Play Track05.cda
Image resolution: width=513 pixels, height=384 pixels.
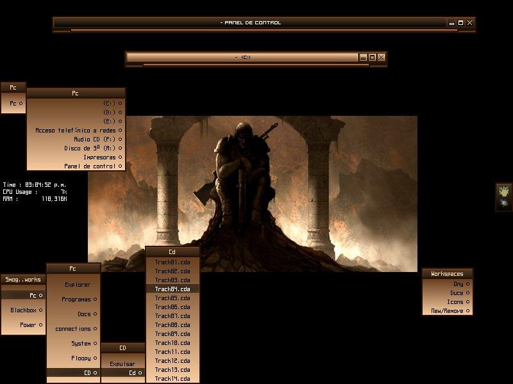tap(172, 298)
